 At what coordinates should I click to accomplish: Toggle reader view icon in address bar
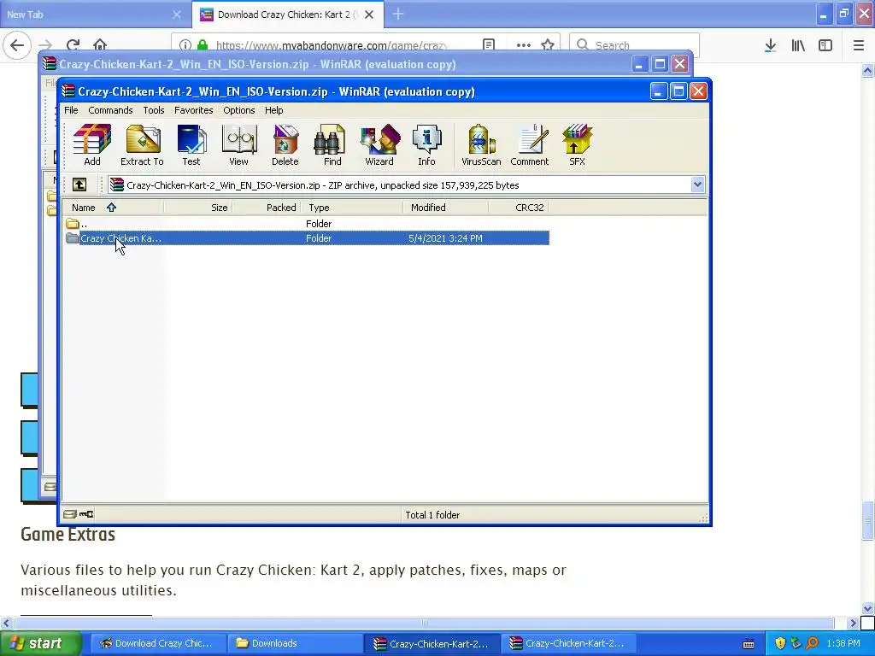point(489,45)
